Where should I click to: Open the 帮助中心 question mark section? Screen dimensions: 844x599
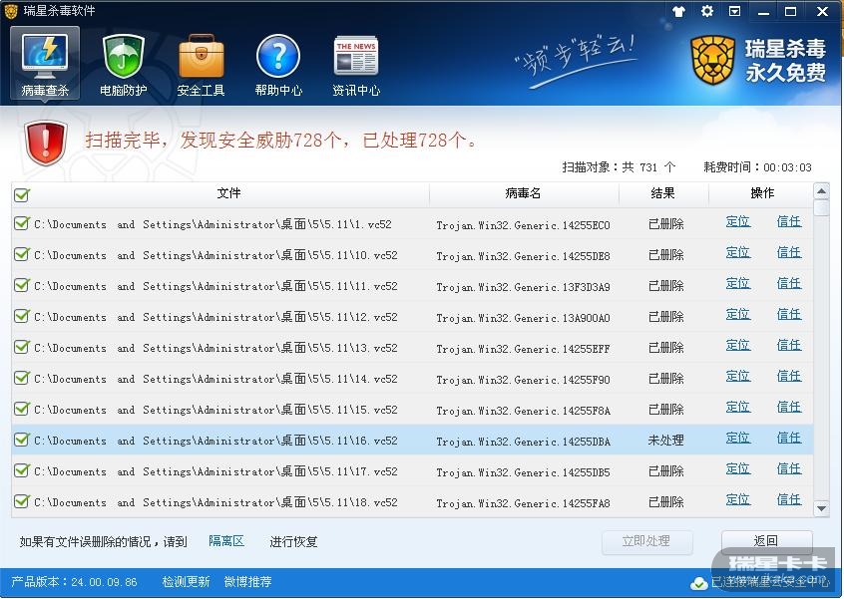click(x=278, y=64)
